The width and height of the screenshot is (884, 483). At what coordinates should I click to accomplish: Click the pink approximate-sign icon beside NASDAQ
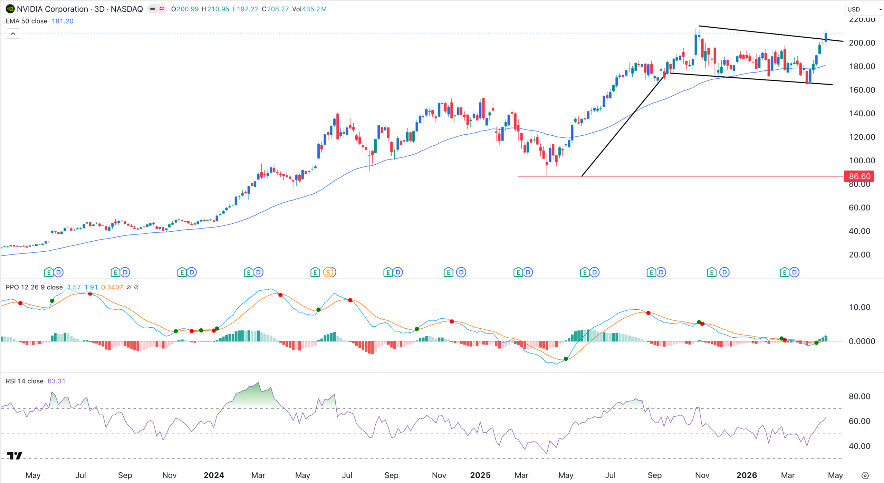coord(162,9)
